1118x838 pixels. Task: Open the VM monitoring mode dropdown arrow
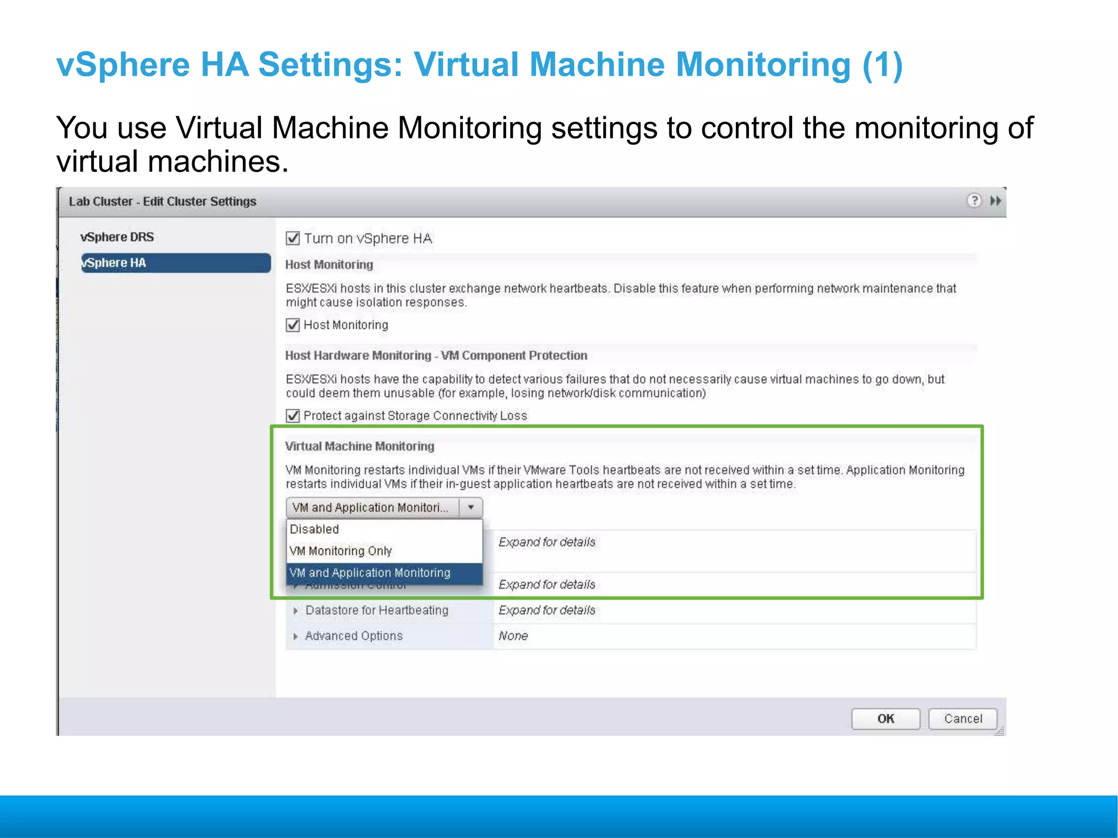[x=471, y=507]
